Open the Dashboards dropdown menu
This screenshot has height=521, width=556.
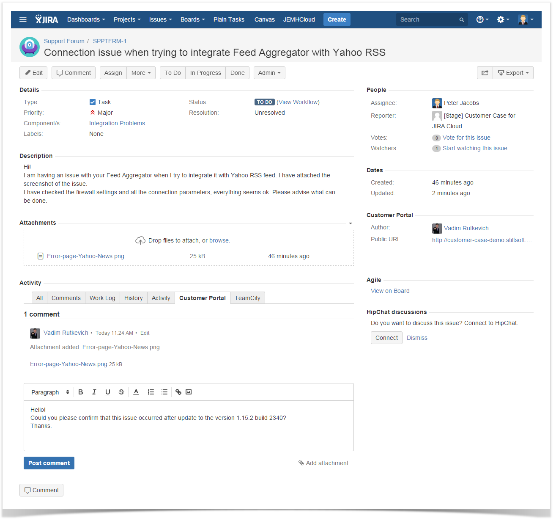86,19
